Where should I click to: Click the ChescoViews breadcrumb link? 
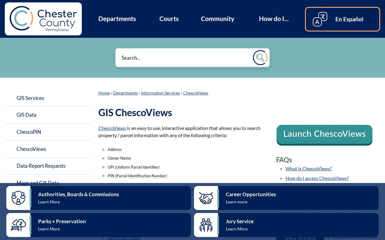pyautogui.click(x=196, y=93)
